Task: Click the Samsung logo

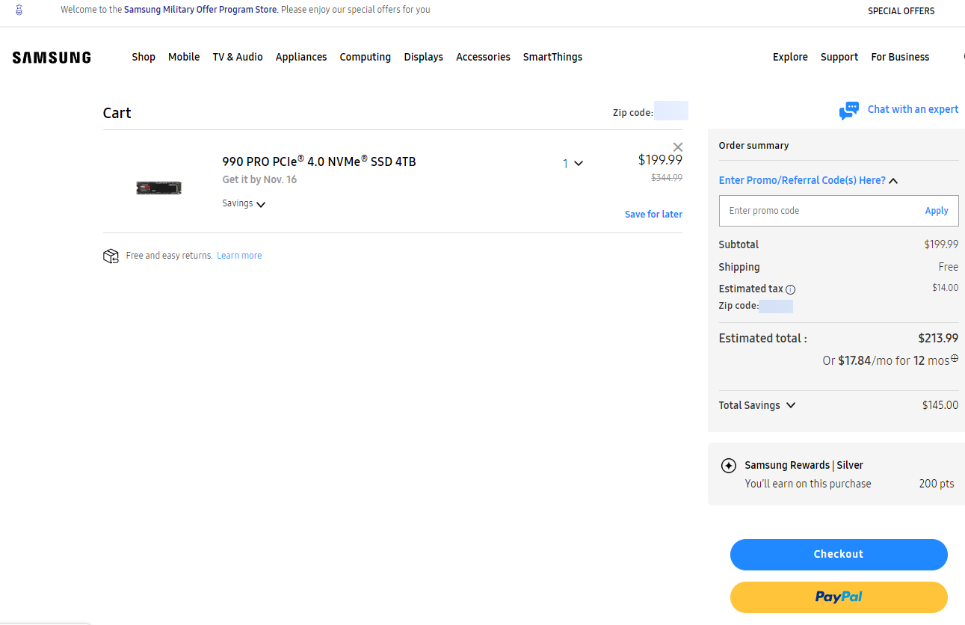Action: pyautogui.click(x=52, y=58)
